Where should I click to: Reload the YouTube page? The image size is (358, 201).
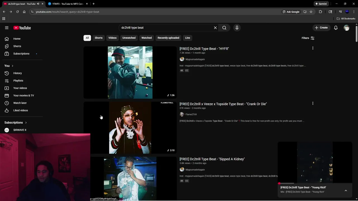pyautogui.click(x=17, y=12)
